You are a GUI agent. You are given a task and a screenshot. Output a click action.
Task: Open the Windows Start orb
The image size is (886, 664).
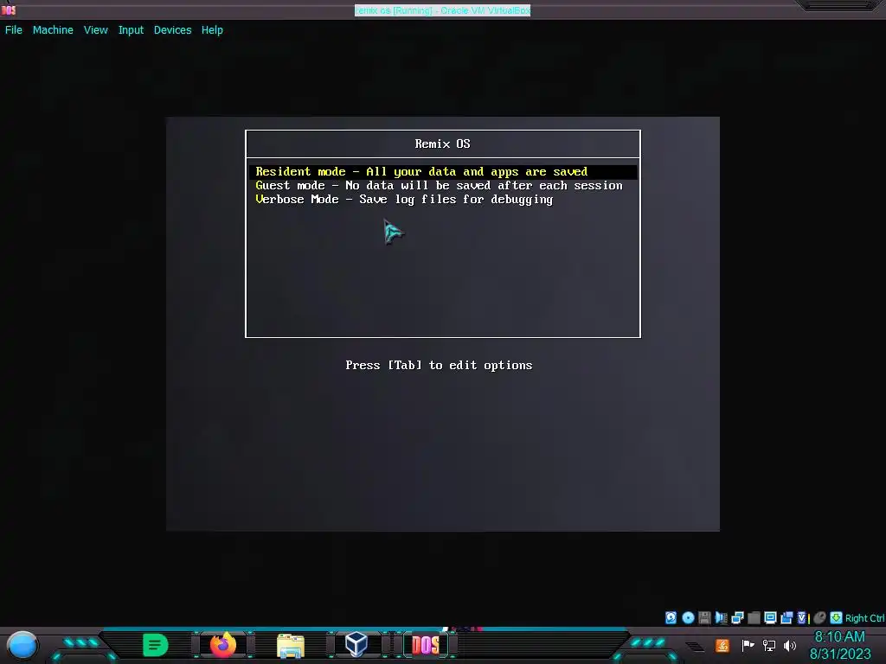22,645
